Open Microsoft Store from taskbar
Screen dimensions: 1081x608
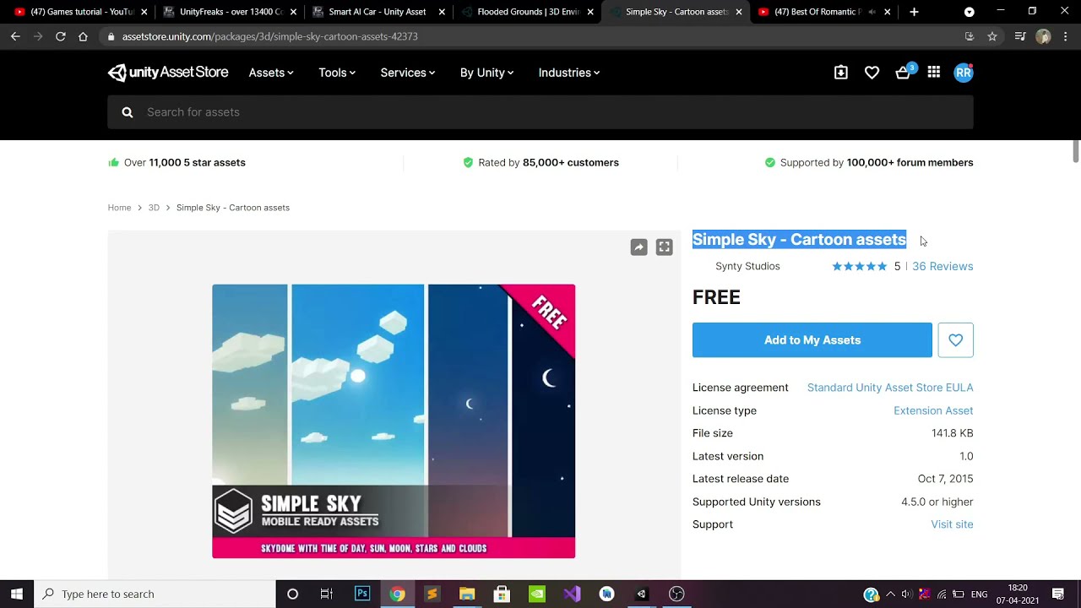[x=502, y=594]
